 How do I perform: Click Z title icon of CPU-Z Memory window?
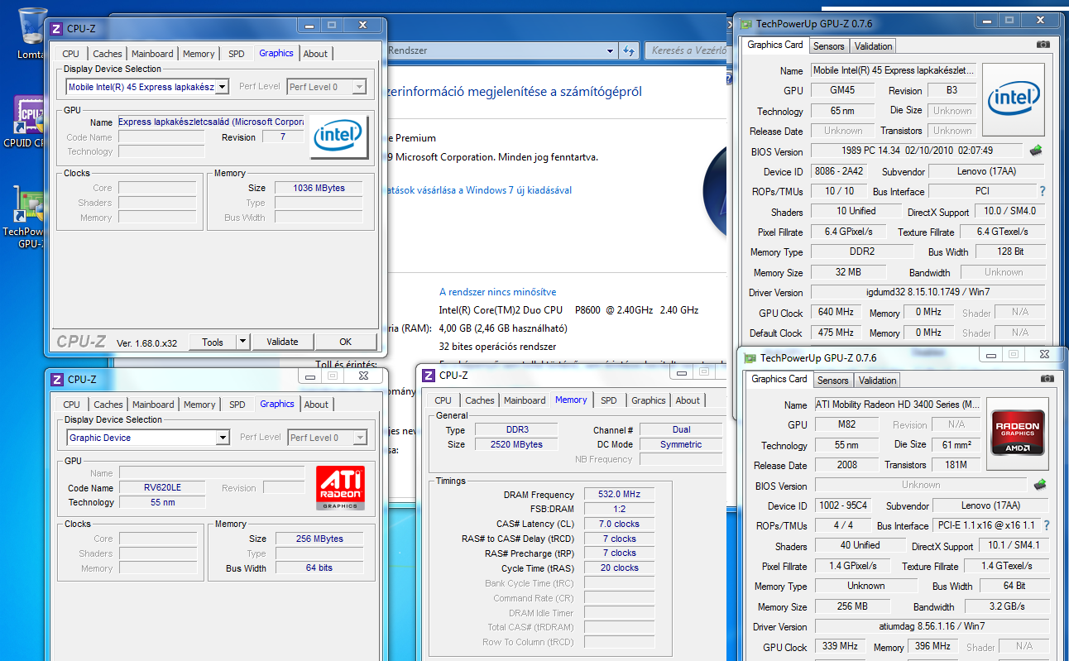(428, 375)
